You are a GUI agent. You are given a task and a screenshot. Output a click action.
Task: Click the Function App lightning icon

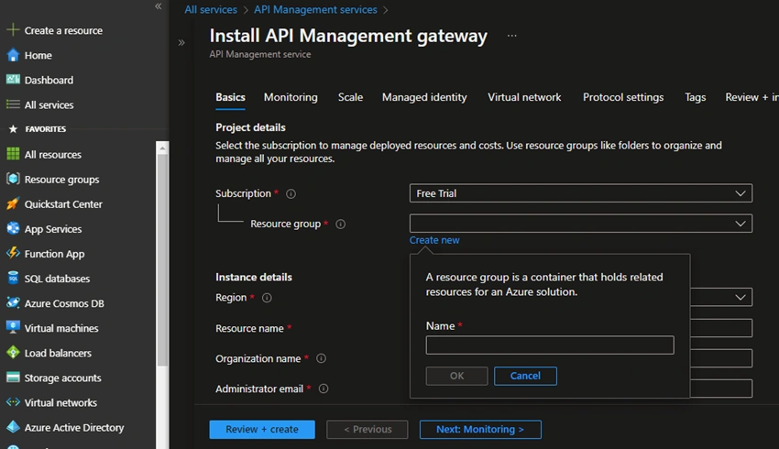point(13,253)
